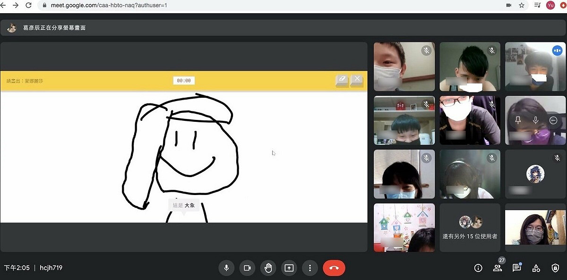Go back in the browser
567x280 pixels.
[4, 5]
